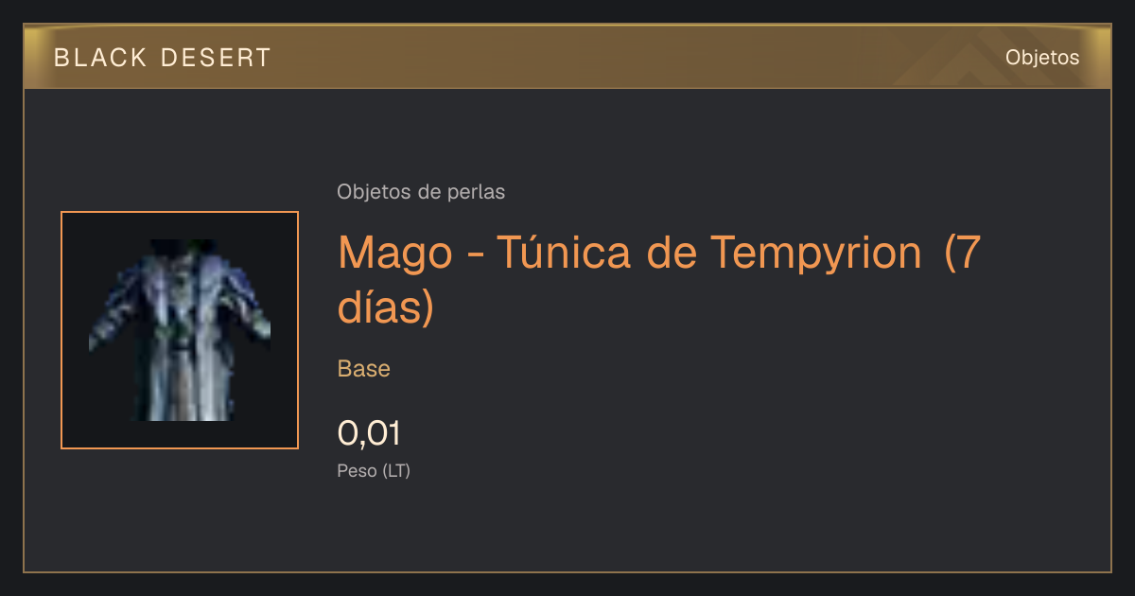The width and height of the screenshot is (1135, 596).
Task: Select the blue robe thumbnail image
Action: pos(180,330)
